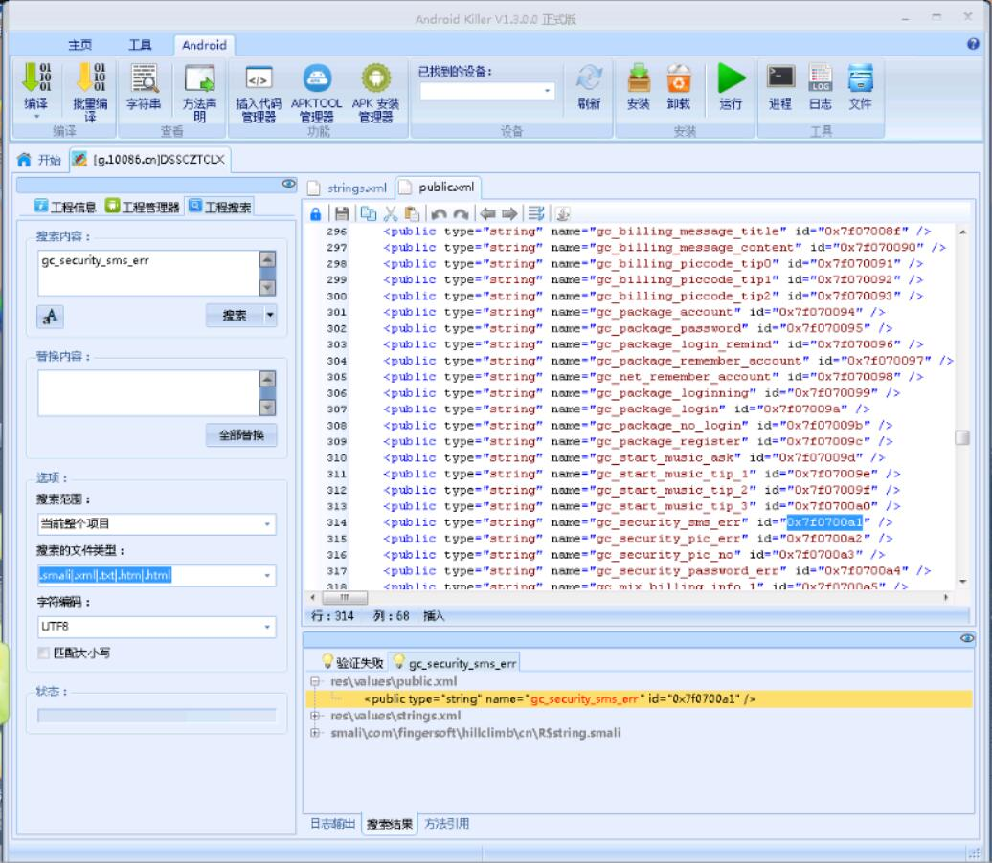Select the [g.10086.cn]DSSCZTCLX project tab
992x863 pixels.
point(150,160)
